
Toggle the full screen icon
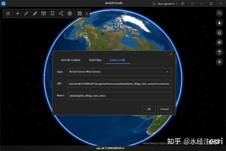(192, 3)
